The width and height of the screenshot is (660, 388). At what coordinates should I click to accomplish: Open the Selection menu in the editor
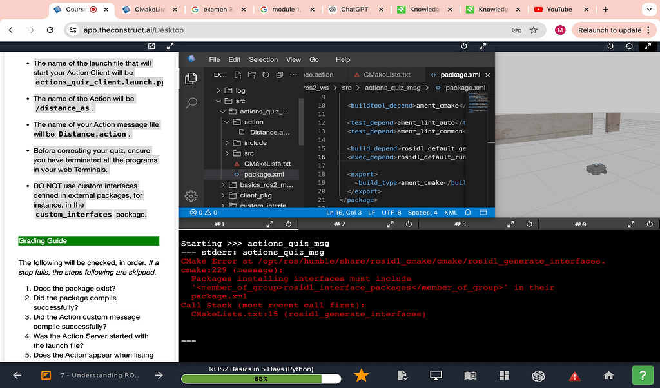[263, 59]
